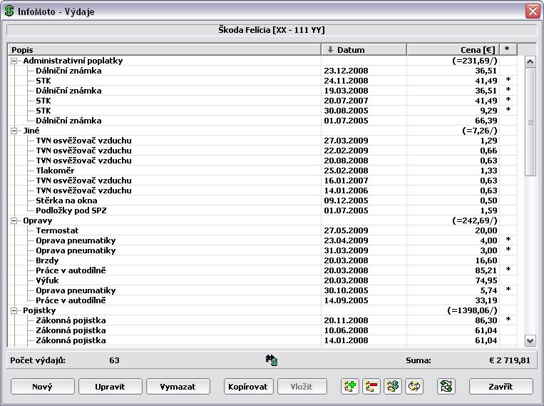The width and height of the screenshot is (544, 406).
Task: Click the asterisk column header
Action: click(508, 50)
